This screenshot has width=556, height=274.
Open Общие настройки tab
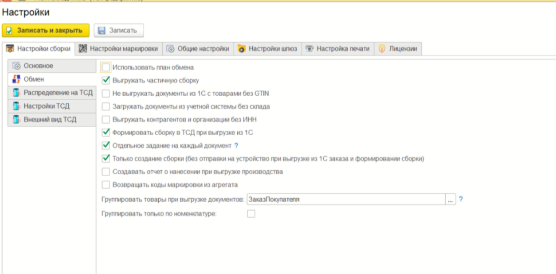(198, 49)
